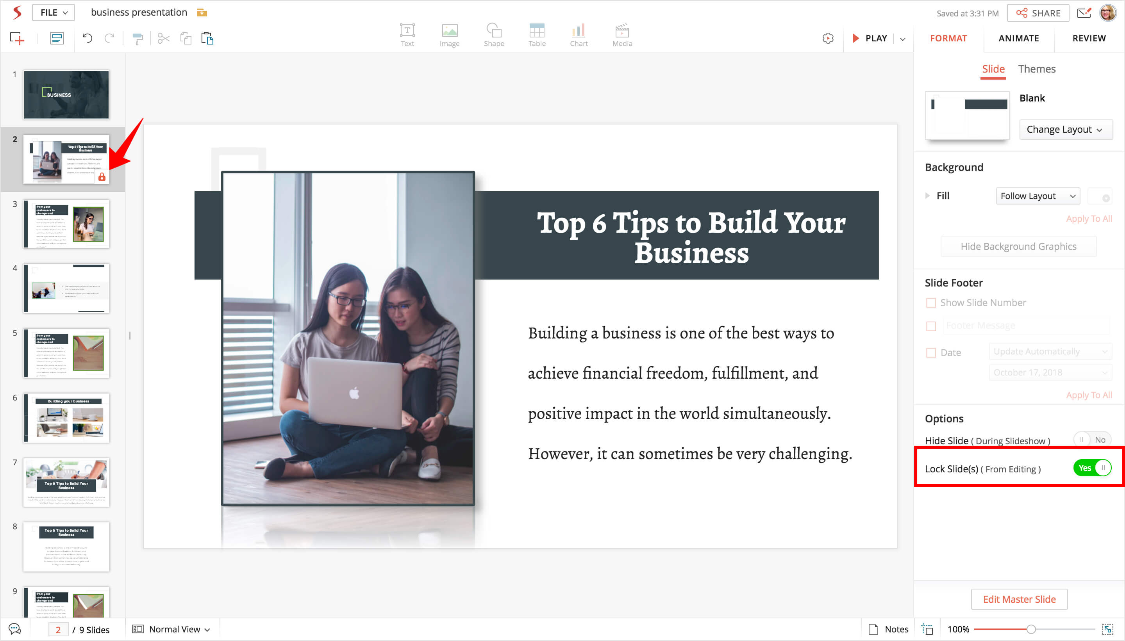Click the SHARE button
1125x641 pixels.
[x=1038, y=13]
